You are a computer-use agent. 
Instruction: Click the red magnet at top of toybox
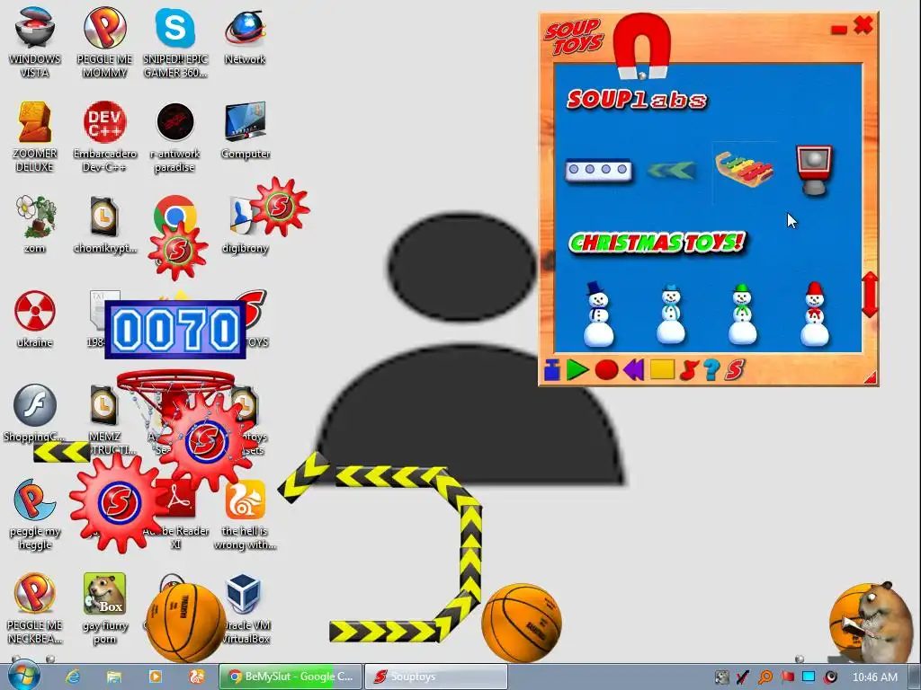point(642,47)
